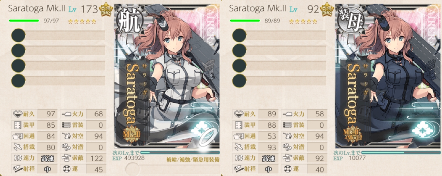This screenshot has height=176, width=442.
Task: Select fourth empty equipment slot of left ship
Action: (x=58, y=81)
